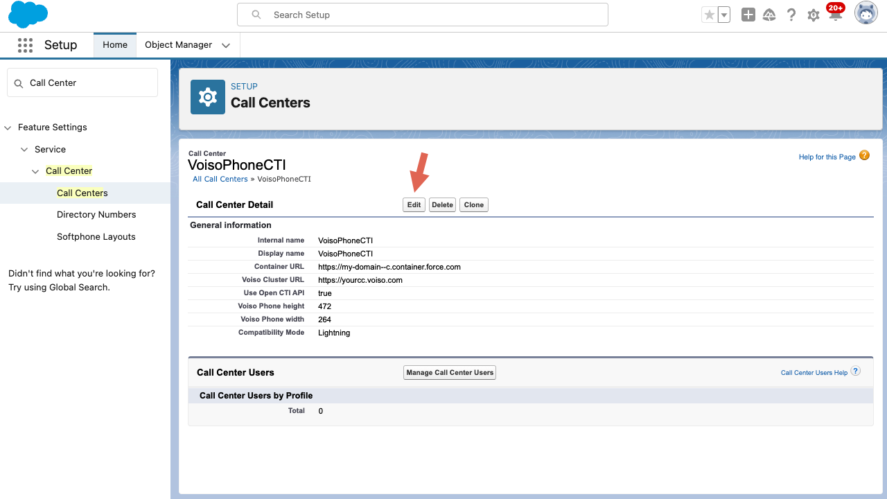This screenshot has height=499, width=887.
Task: Click the Compatibility Mode value Lightning
Action: [x=334, y=333]
